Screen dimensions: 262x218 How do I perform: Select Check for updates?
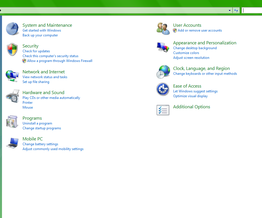pos(36,51)
